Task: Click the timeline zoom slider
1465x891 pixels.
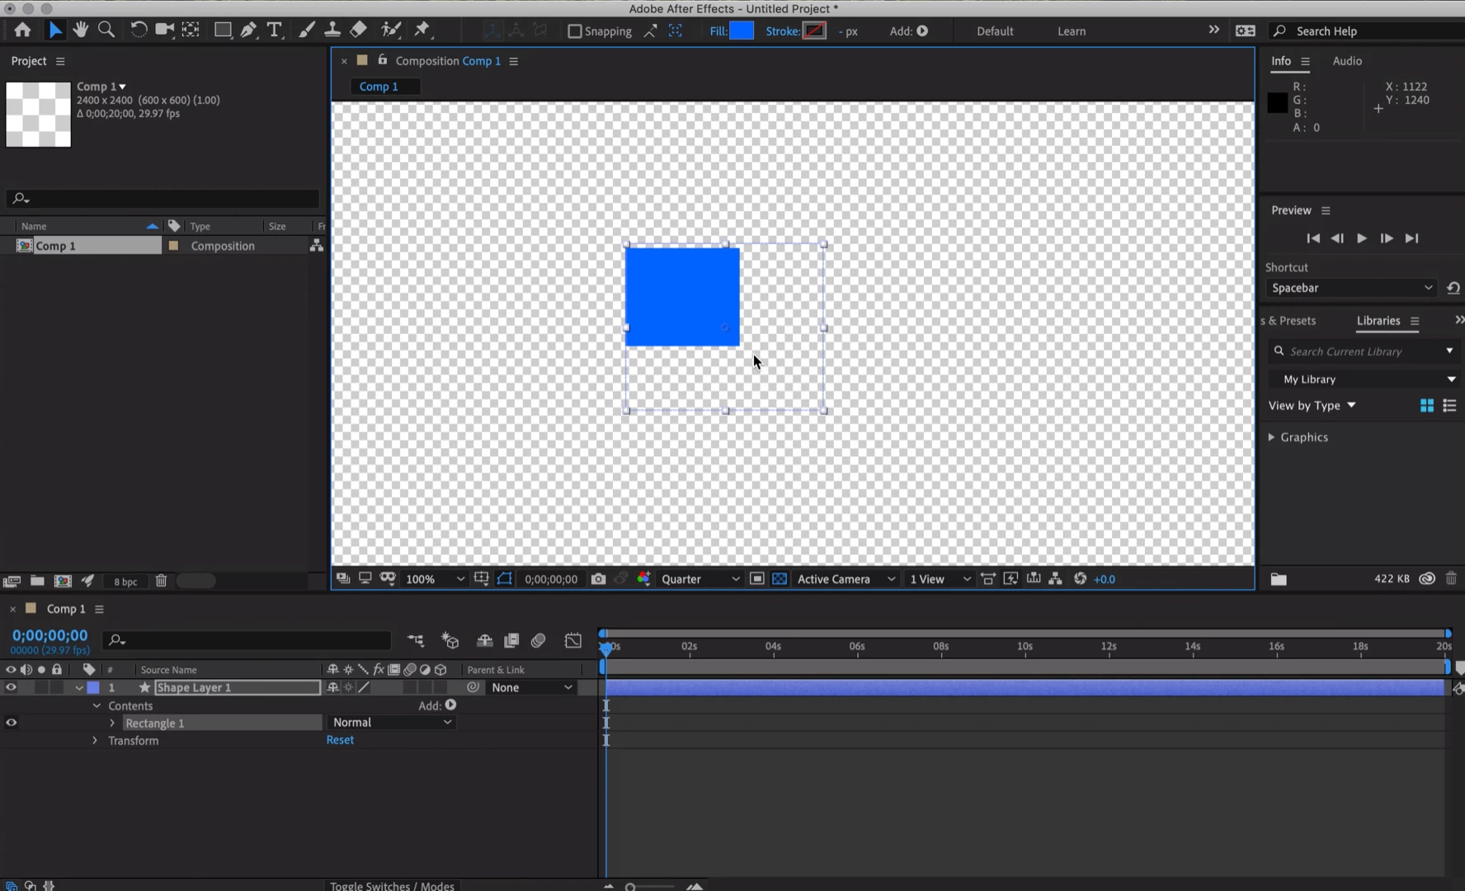Action: click(652, 887)
